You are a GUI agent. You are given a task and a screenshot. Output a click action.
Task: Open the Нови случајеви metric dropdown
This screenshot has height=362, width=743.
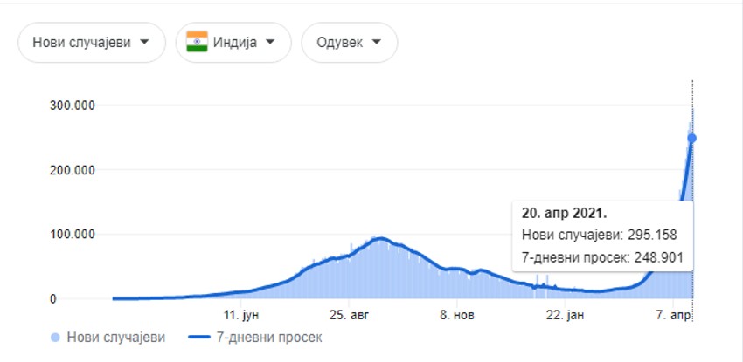point(92,42)
